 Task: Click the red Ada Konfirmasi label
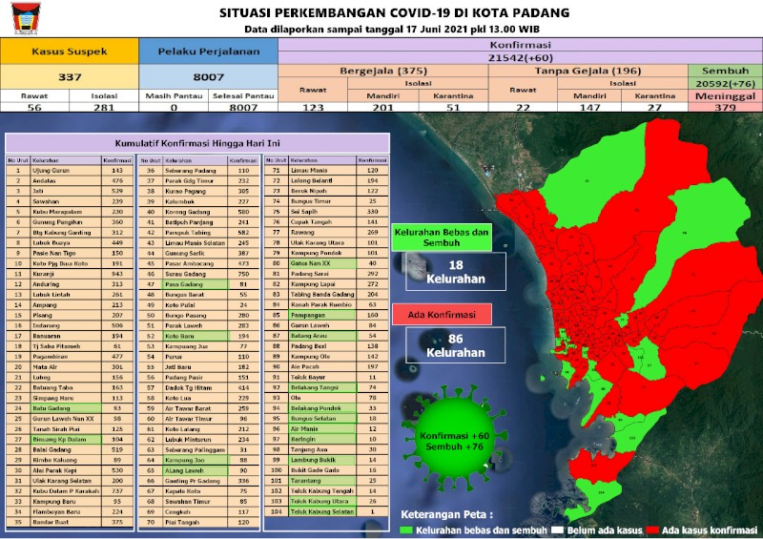click(x=442, y=315)
